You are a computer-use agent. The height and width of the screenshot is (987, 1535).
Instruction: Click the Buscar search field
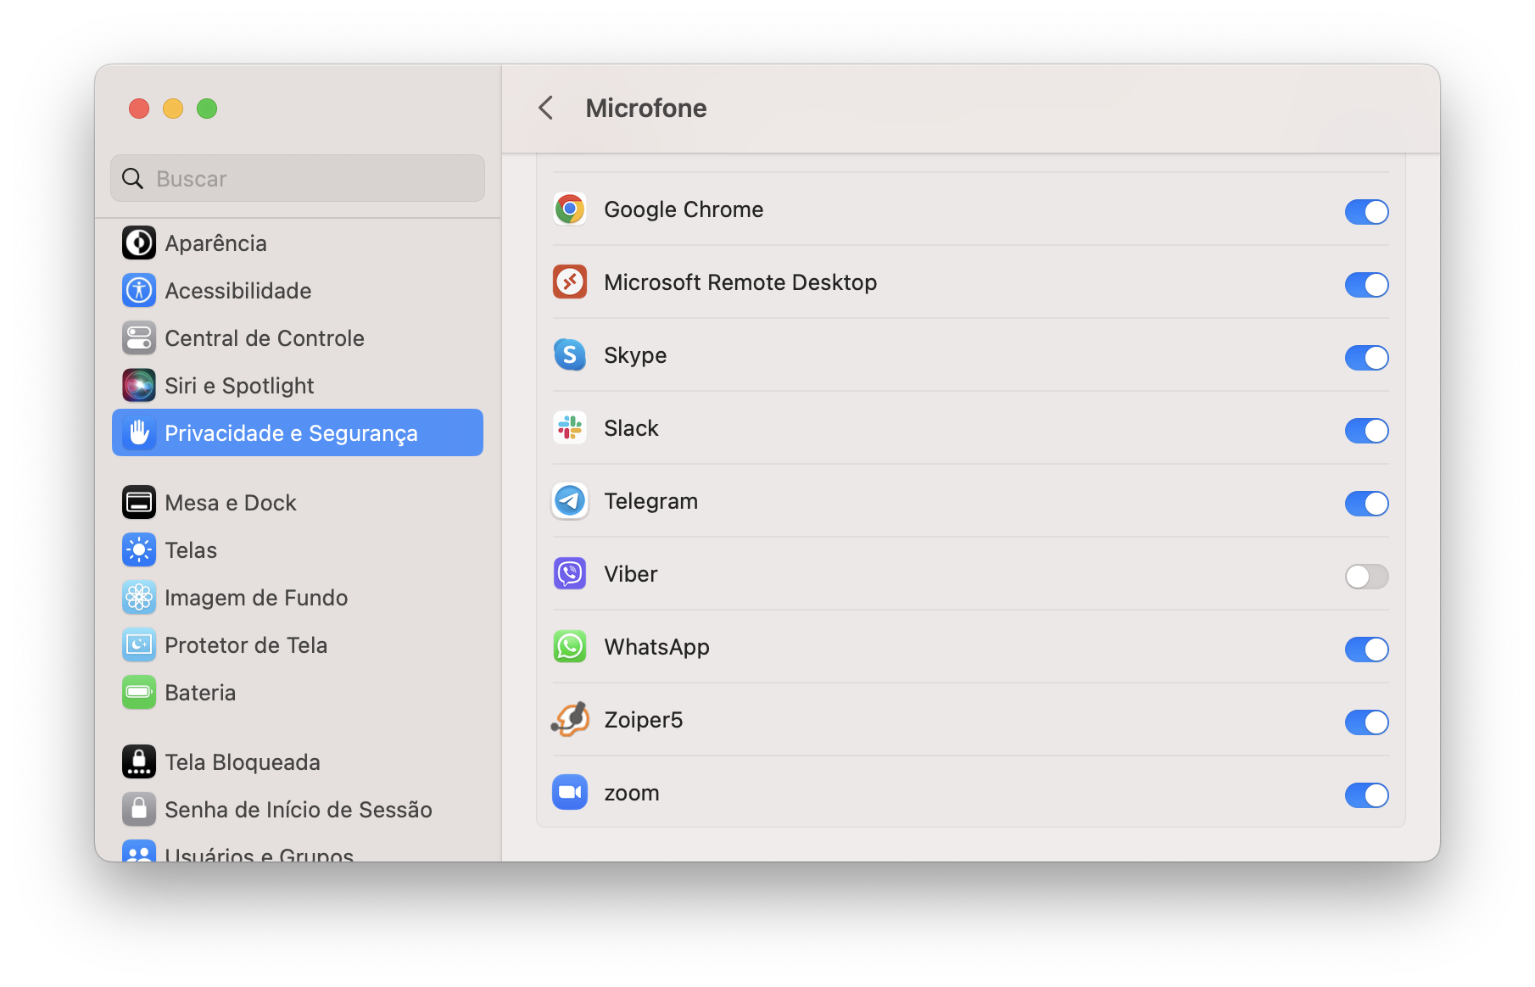298,178
